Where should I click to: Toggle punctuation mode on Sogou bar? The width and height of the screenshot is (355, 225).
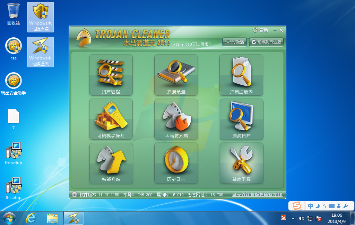click(324, 206)
